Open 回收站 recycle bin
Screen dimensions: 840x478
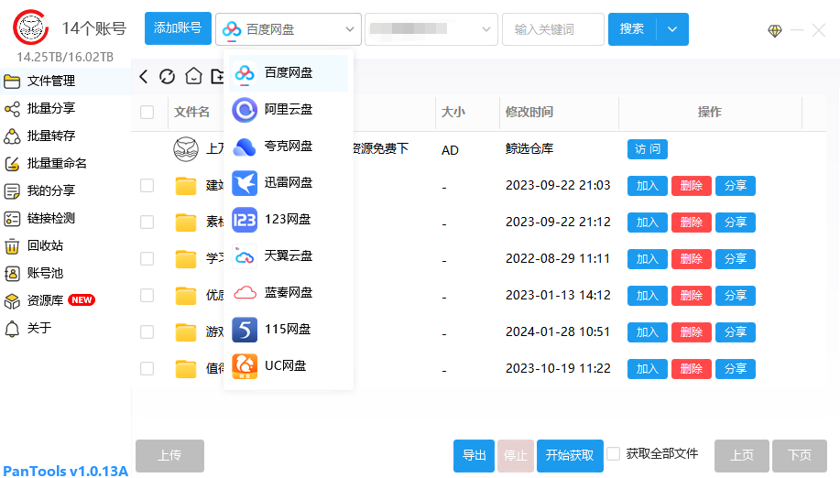[x=65, y=245]
